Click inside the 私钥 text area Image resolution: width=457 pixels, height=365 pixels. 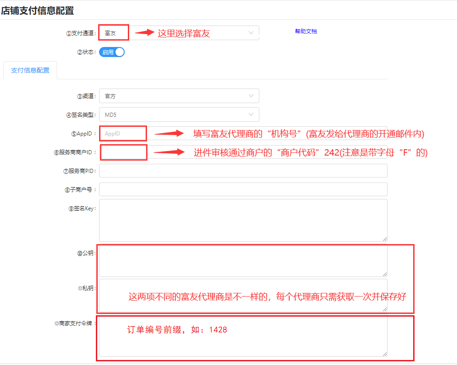pyautogui.click(x=243, y=295)
